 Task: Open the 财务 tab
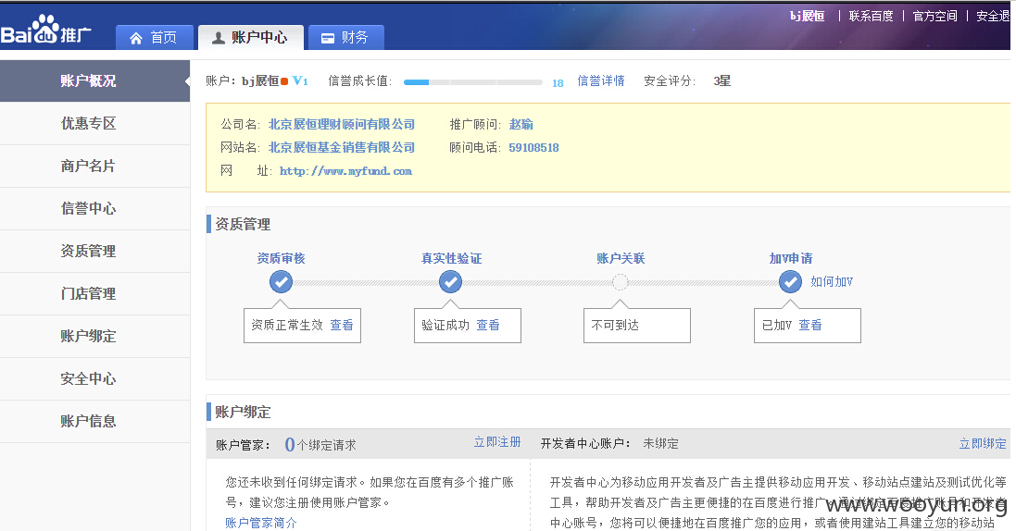(346, 38)
